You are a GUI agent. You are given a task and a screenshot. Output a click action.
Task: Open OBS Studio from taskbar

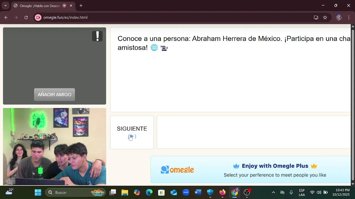247,192
